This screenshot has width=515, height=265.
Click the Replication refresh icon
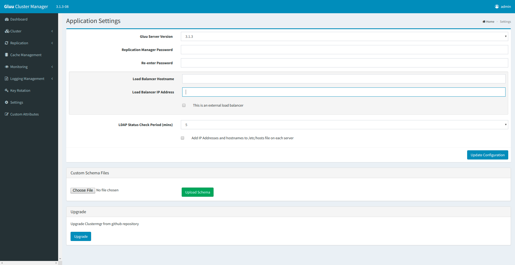coord(7,43)
